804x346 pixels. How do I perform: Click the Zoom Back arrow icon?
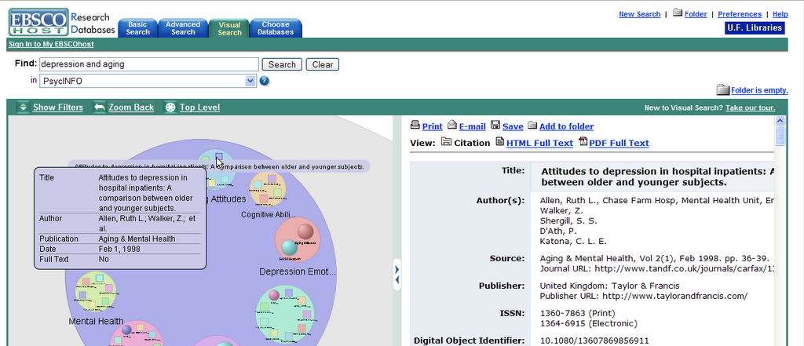[x=100, y=107]
